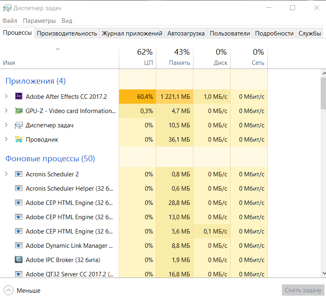This screenshot has width=326, height=298.
Task: Click the 60,4% CPU cell
Action: pyautogui.click(x=137, y=96)
